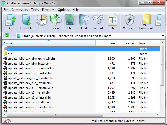Click the 1,300 packed value of k3w_uninstall.bin
The image size is (167, 125).
[x=132, y=59]
